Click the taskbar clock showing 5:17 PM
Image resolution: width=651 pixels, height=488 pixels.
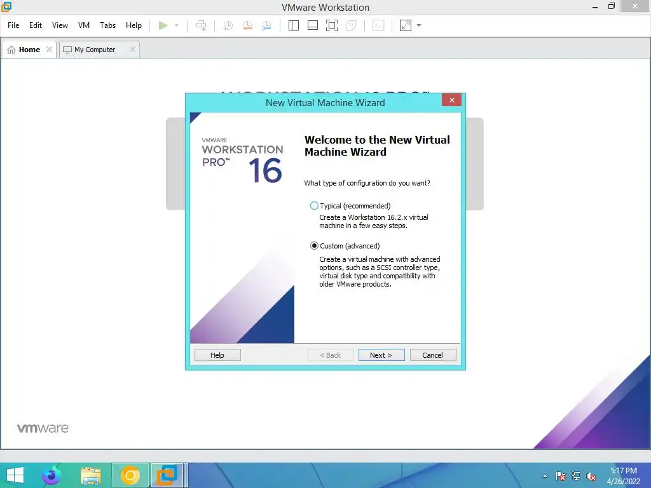point(623,475)
